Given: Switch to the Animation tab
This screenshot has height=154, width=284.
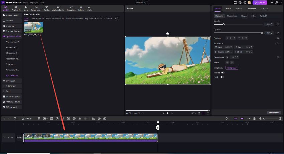Looking at the screenshot, I should [x=252, y=9].
